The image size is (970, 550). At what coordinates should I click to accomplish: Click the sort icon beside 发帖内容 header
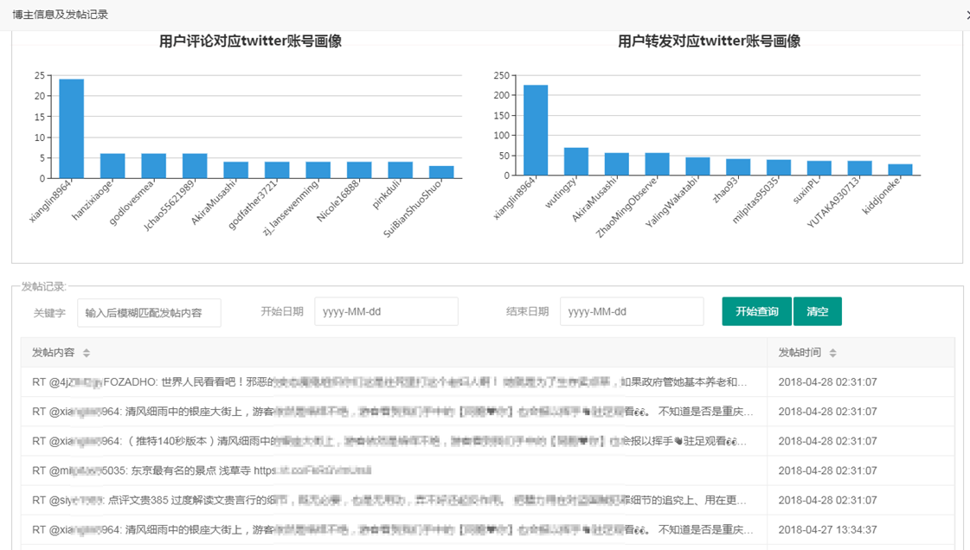[x=87, y=353]
